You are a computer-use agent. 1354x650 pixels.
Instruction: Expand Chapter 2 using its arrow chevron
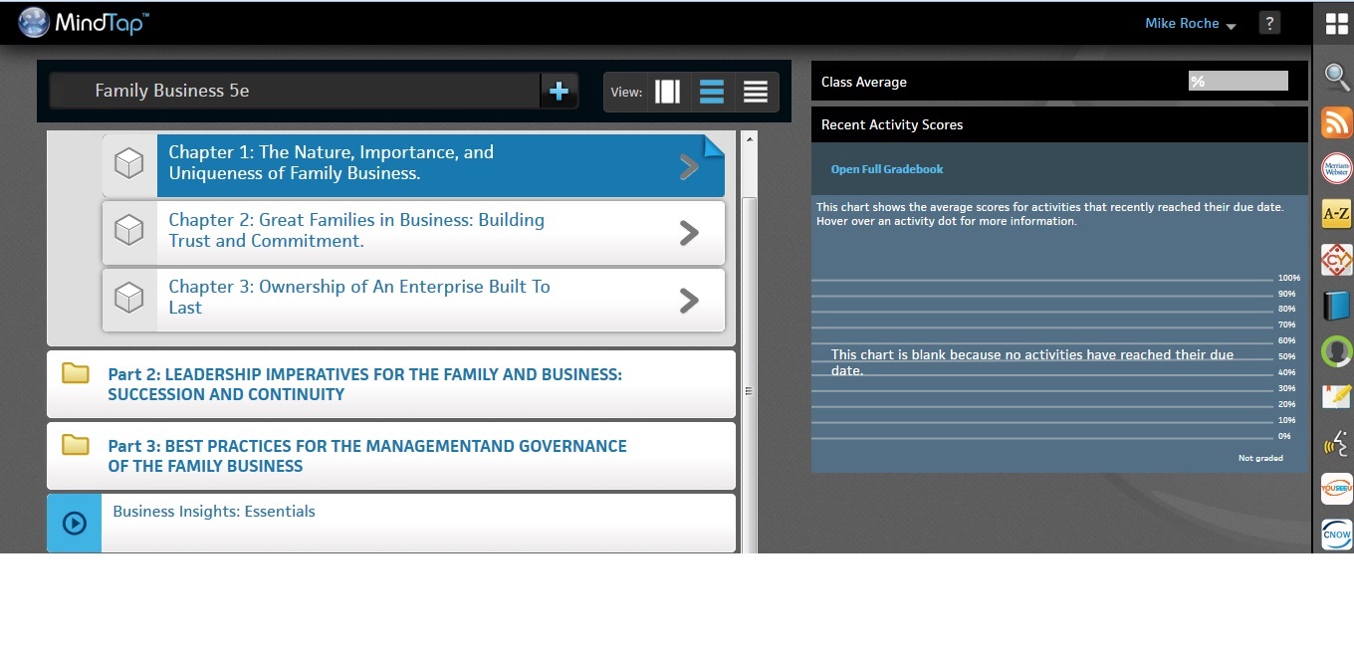688,233
